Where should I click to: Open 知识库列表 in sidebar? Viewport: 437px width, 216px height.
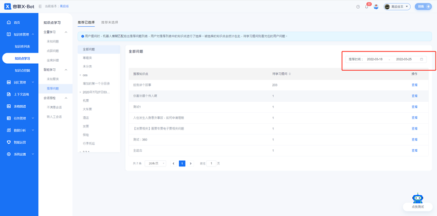click(22, 47)
